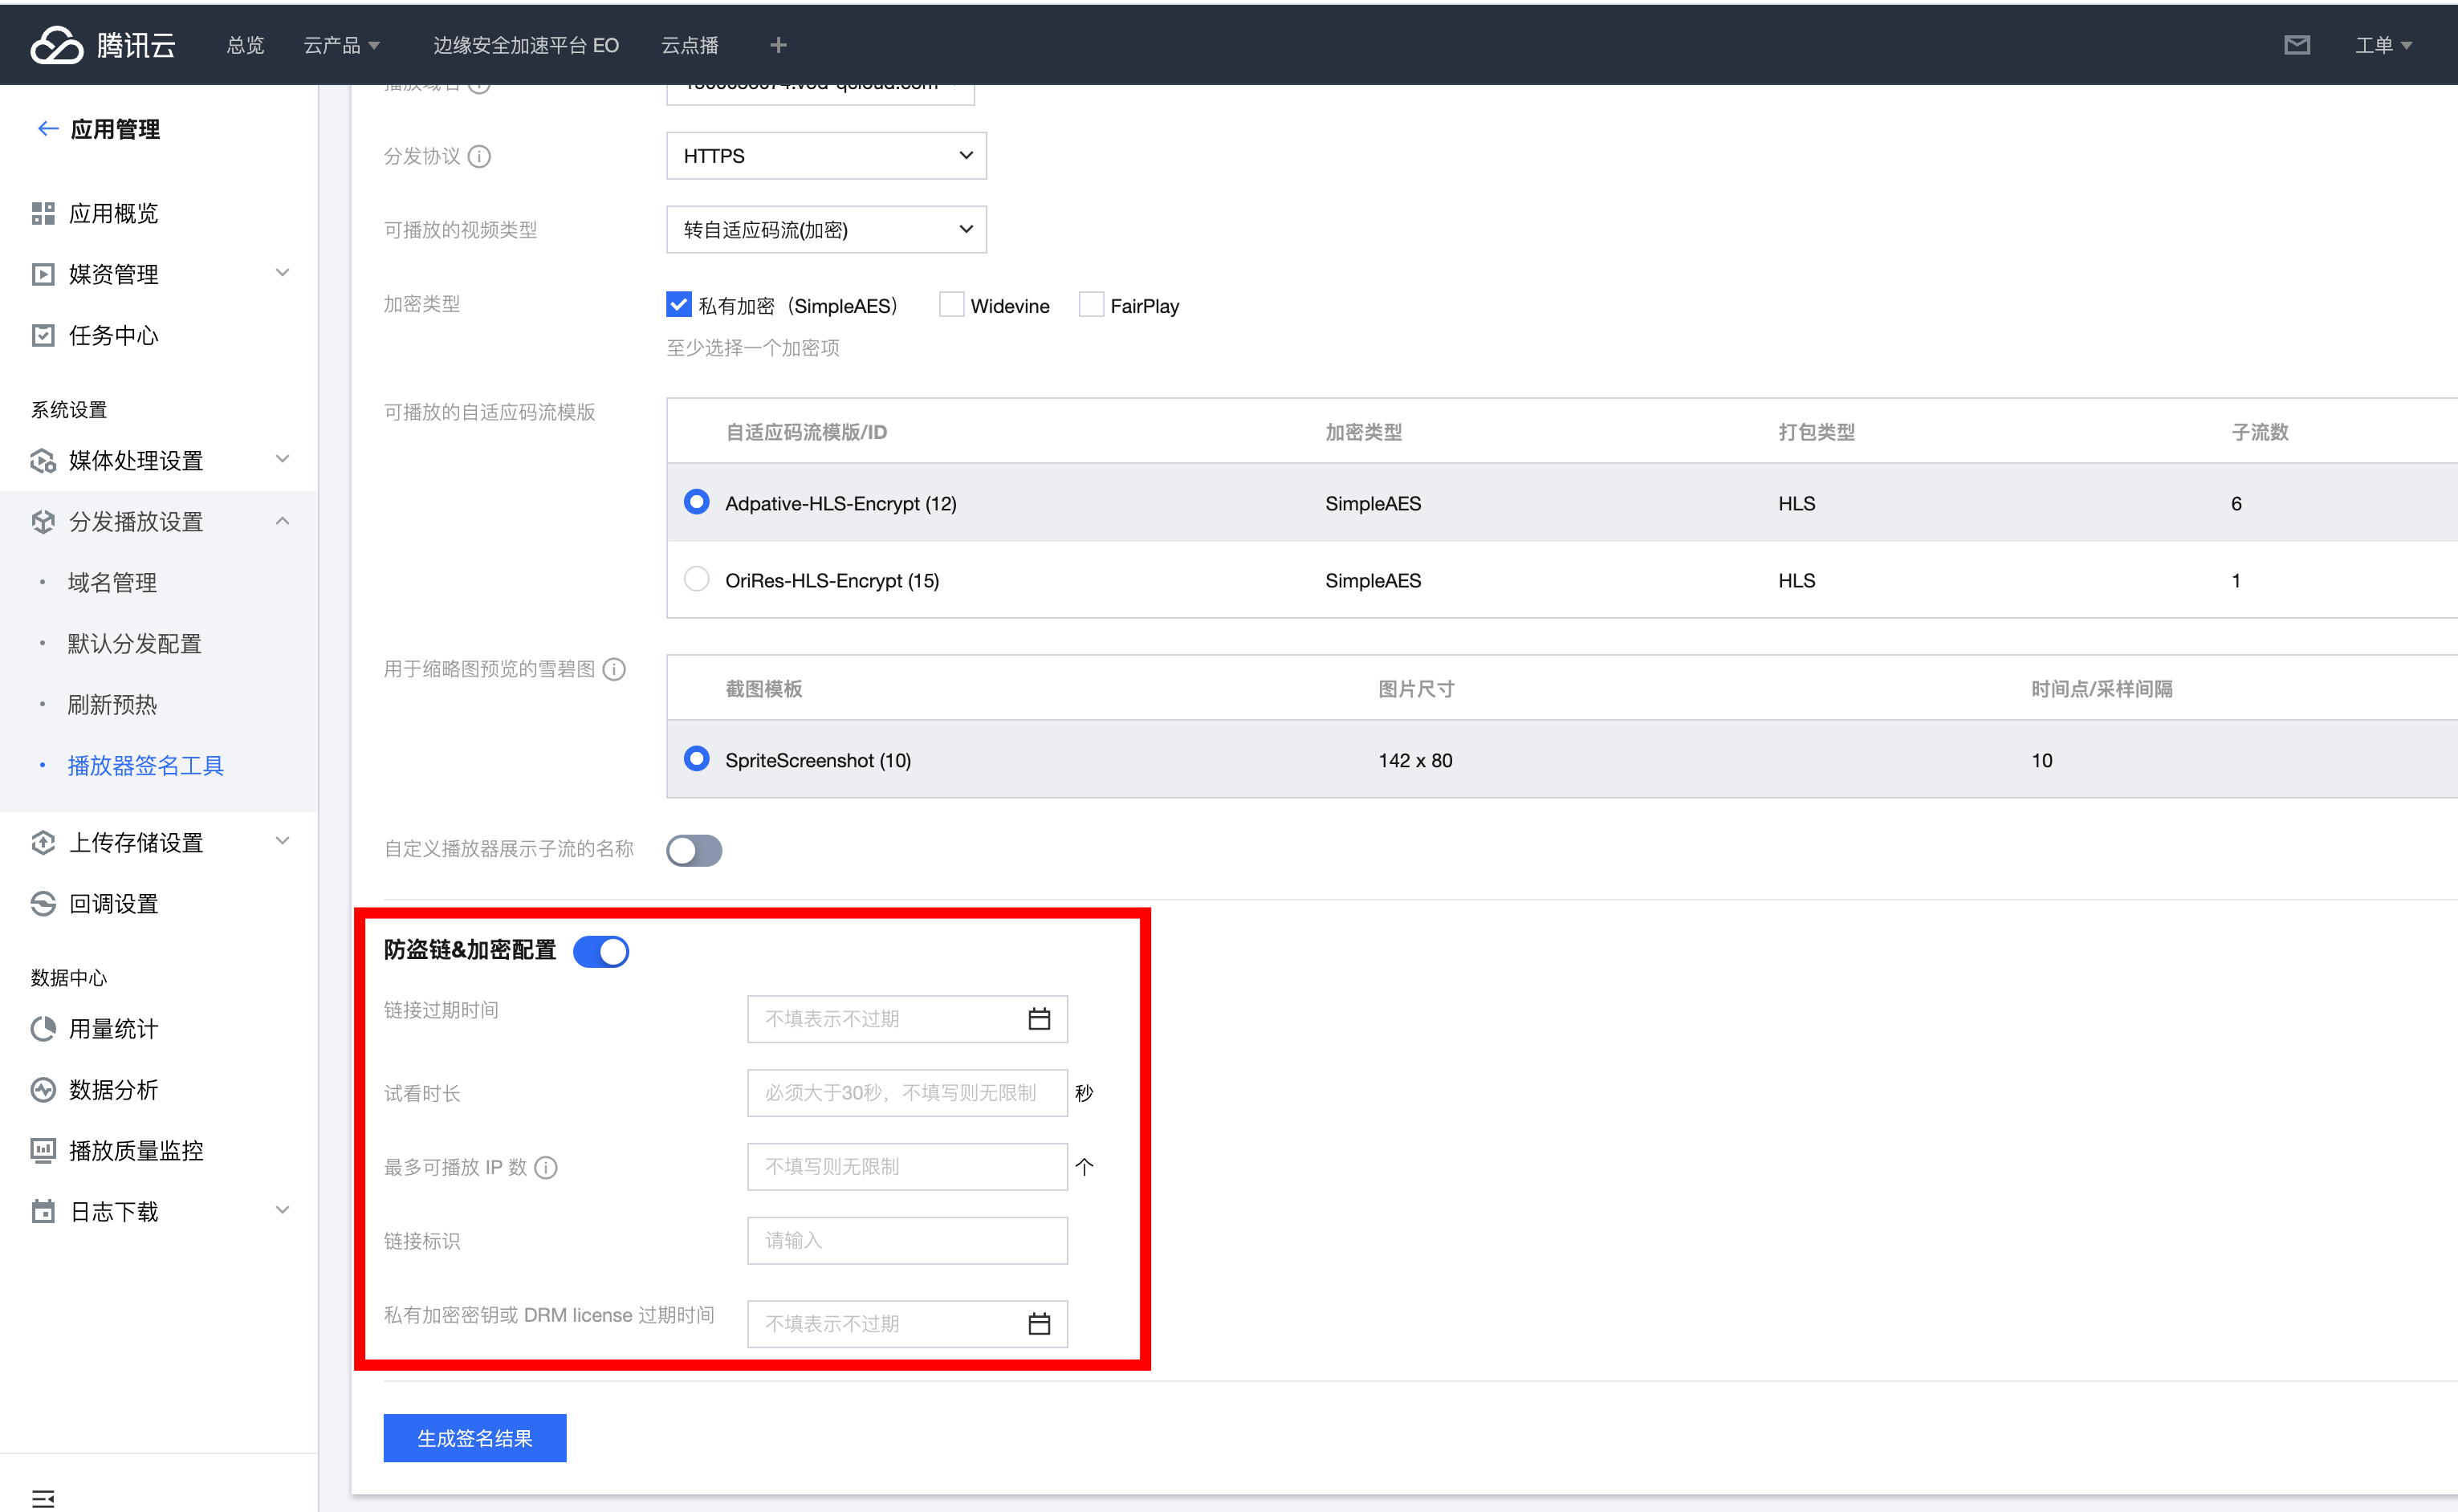Screen dimensions: 2458x1512
Task: Click back arrow beside 应用管理
Action: click(x=46, y=128)
